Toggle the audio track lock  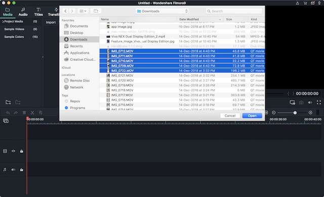(21, 170)
